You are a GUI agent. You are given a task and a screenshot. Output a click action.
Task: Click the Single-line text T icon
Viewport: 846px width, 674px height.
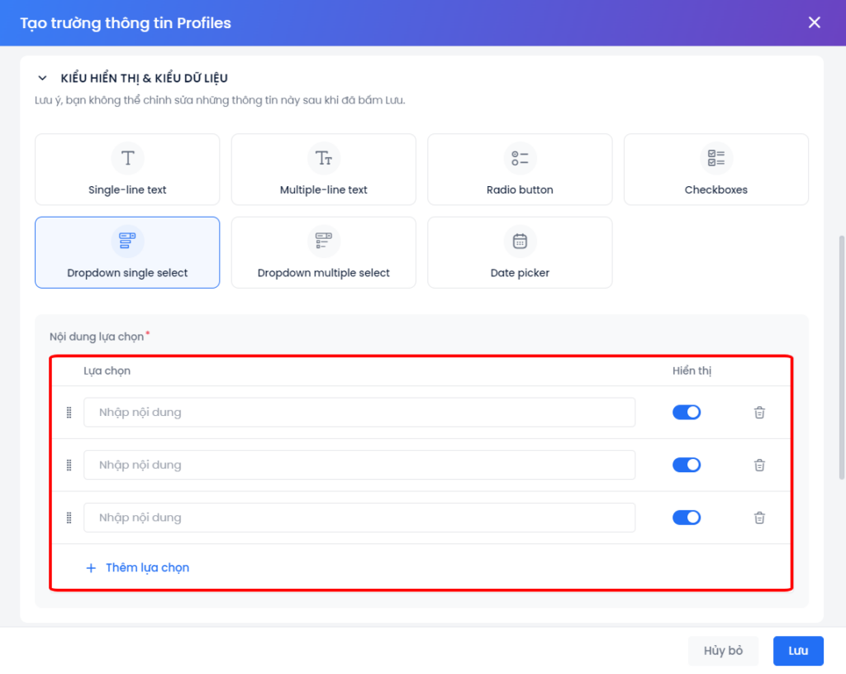click(127, 158)
